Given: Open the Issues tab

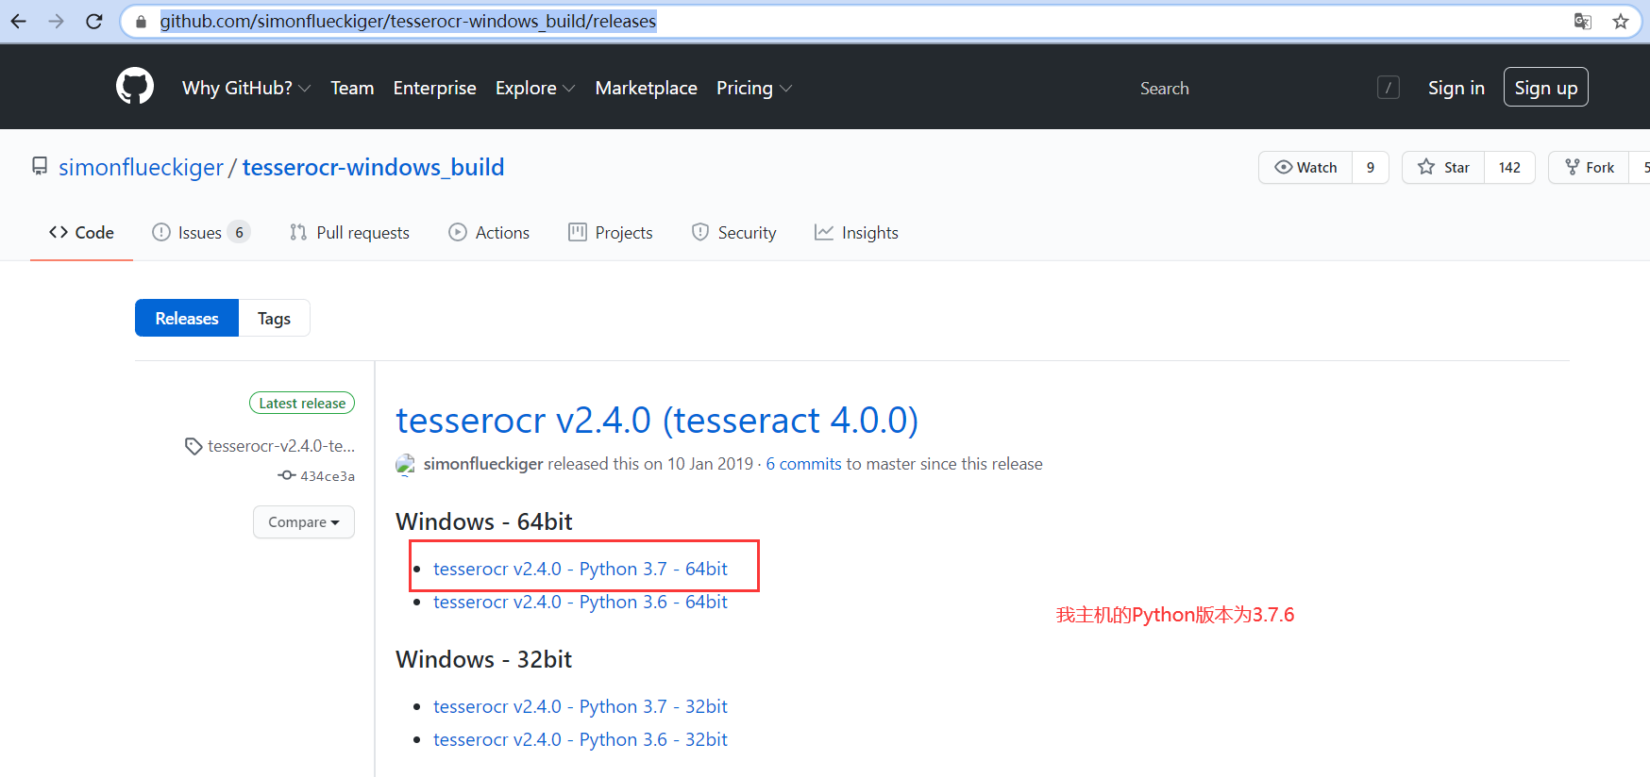Looking at the screenshot, I should pos(201,233).
